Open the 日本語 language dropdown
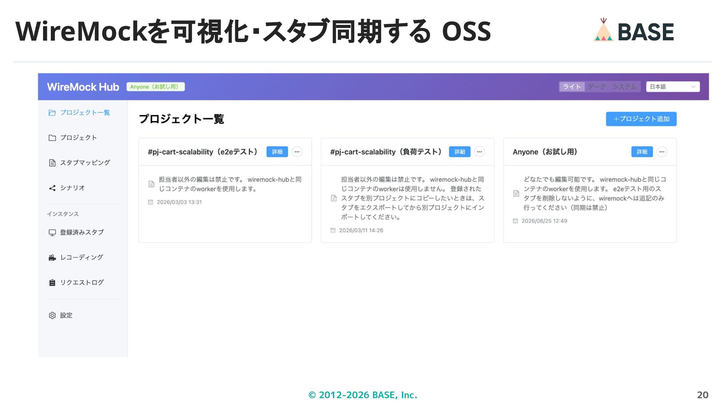 click(x=673, y=87)
